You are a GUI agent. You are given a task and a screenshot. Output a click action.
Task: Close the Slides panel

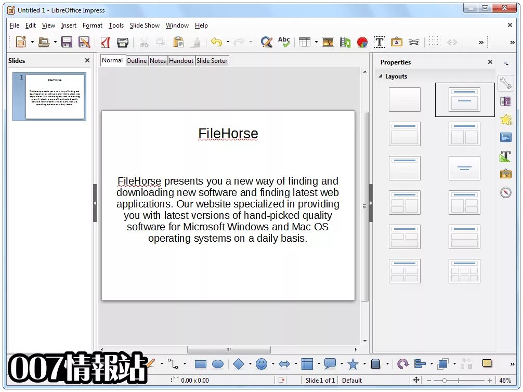pyautogui.click(x=87, y=60)
